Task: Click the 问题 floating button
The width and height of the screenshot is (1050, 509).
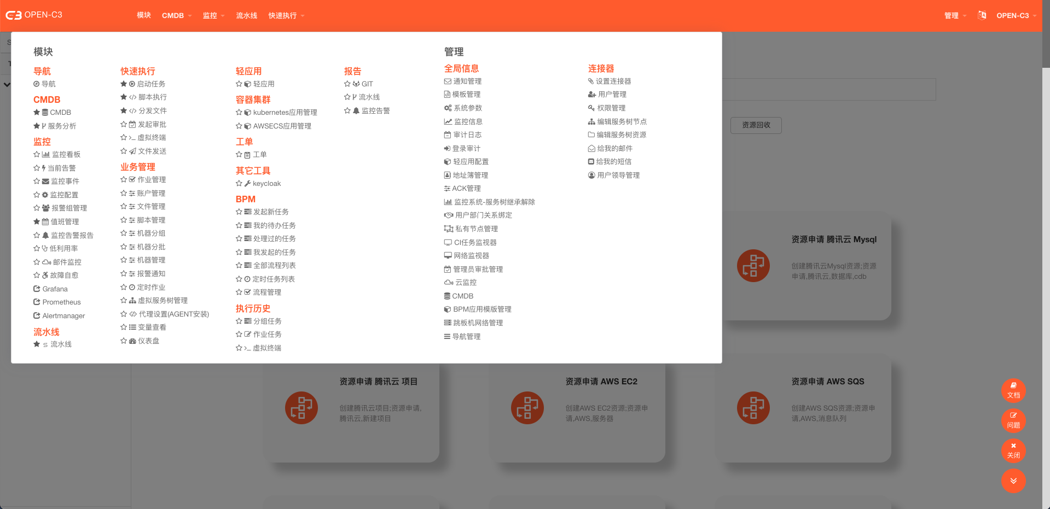Action: (1013, 421)
